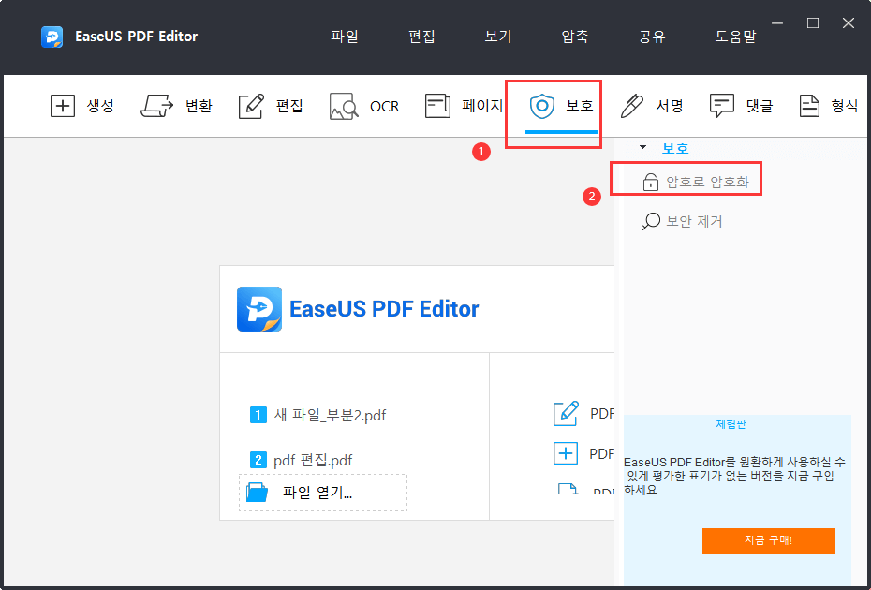This screenshot has width=871, height=590.
Task: Click the 변환 convert icon
Action: [x=156, y=106]
